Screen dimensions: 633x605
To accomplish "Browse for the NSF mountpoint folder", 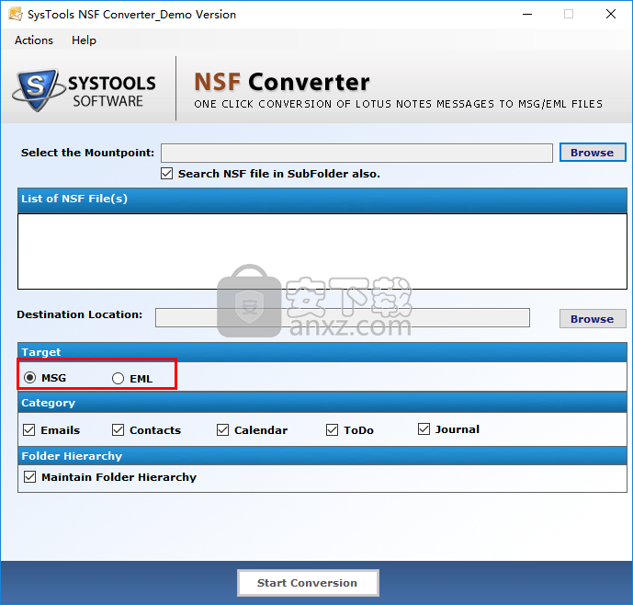I will (x=593, y=153).
